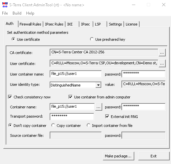This screenshot has height=164, width=171.
Task: Click the identity value field
Action: pyautogui.click(x=144, y=84)
